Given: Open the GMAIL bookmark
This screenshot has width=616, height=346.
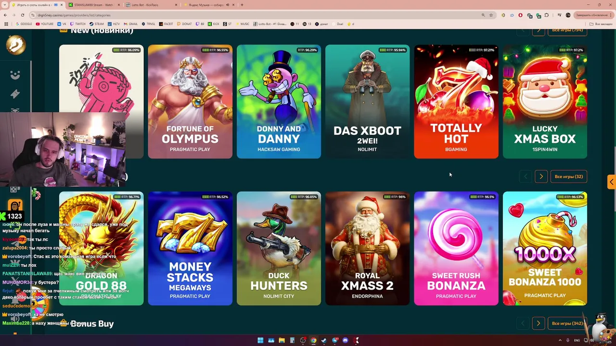Looking at the screenshot, I should [x=131, y=24].
